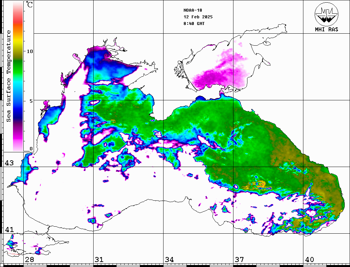
Task: Click longitude label 31
Action: [99, 259]
